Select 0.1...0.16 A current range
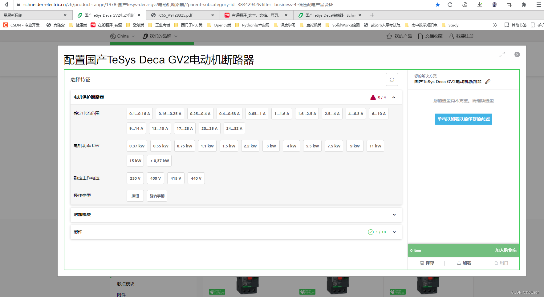 (x=140, y=114)
